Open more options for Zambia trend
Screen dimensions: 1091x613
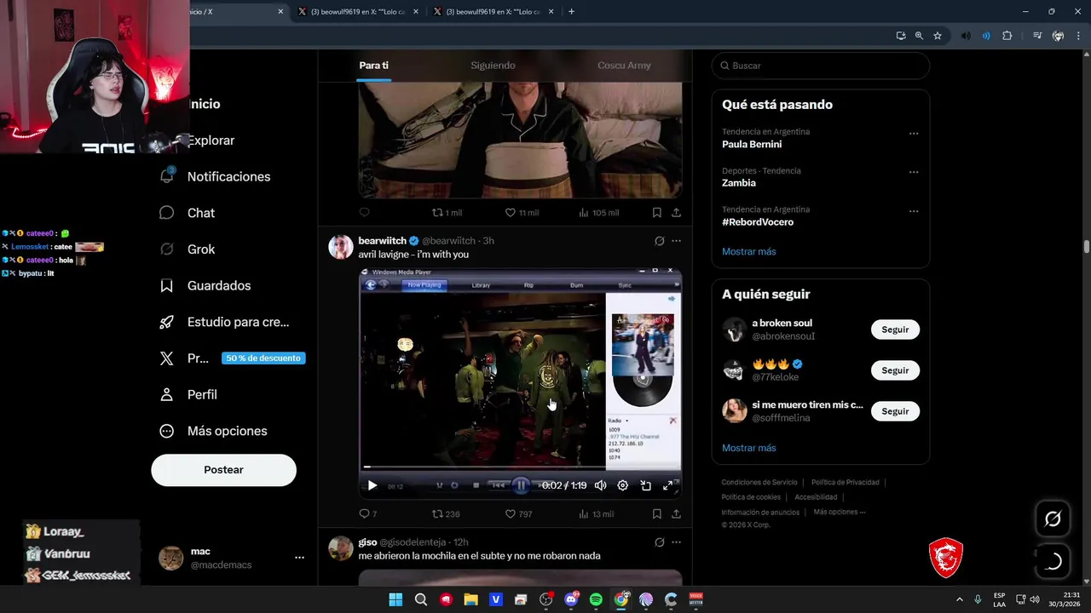(x=914, y=172)
